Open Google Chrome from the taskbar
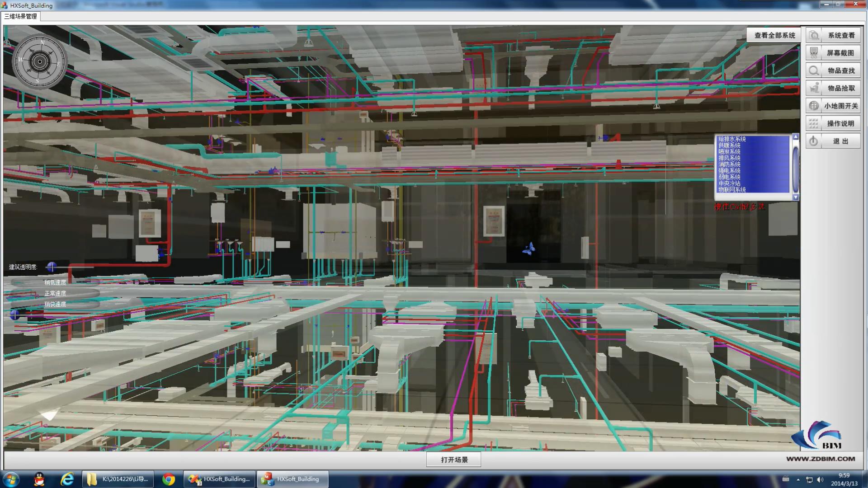The height and width of the screenshot is (488, 868). pos(169,479)
